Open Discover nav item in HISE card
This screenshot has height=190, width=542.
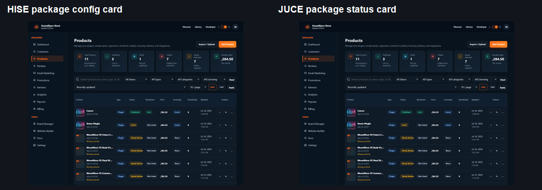(x=187, y=27)
